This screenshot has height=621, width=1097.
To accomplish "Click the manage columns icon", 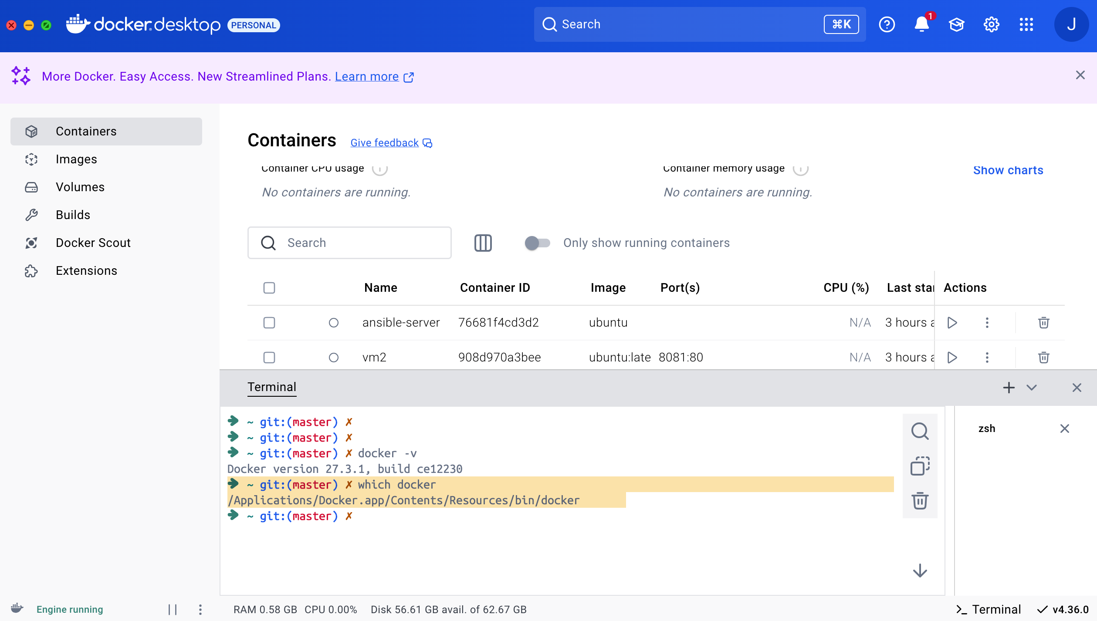I will 483,243.
